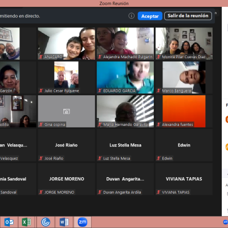Open Word from the taskbar

(64, 222)
